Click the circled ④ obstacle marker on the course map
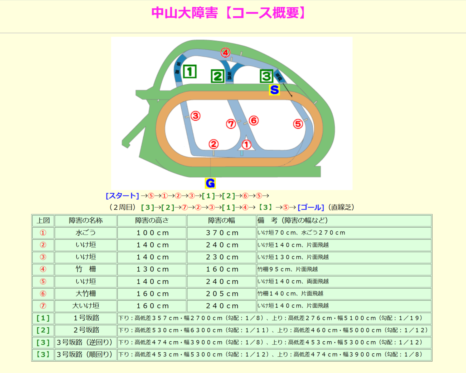 [225, 53]
